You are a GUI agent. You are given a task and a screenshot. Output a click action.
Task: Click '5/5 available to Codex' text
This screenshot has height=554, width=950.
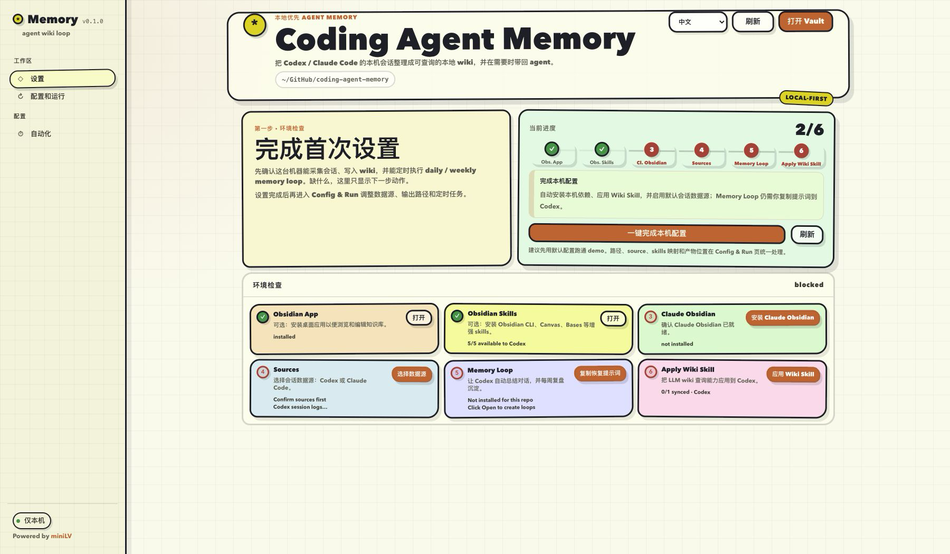496,343
